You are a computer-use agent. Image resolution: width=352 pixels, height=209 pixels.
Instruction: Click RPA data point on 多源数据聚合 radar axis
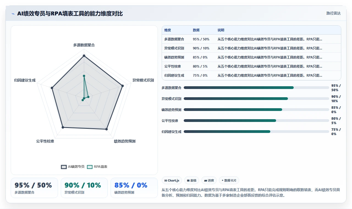[x=84, y=76]
